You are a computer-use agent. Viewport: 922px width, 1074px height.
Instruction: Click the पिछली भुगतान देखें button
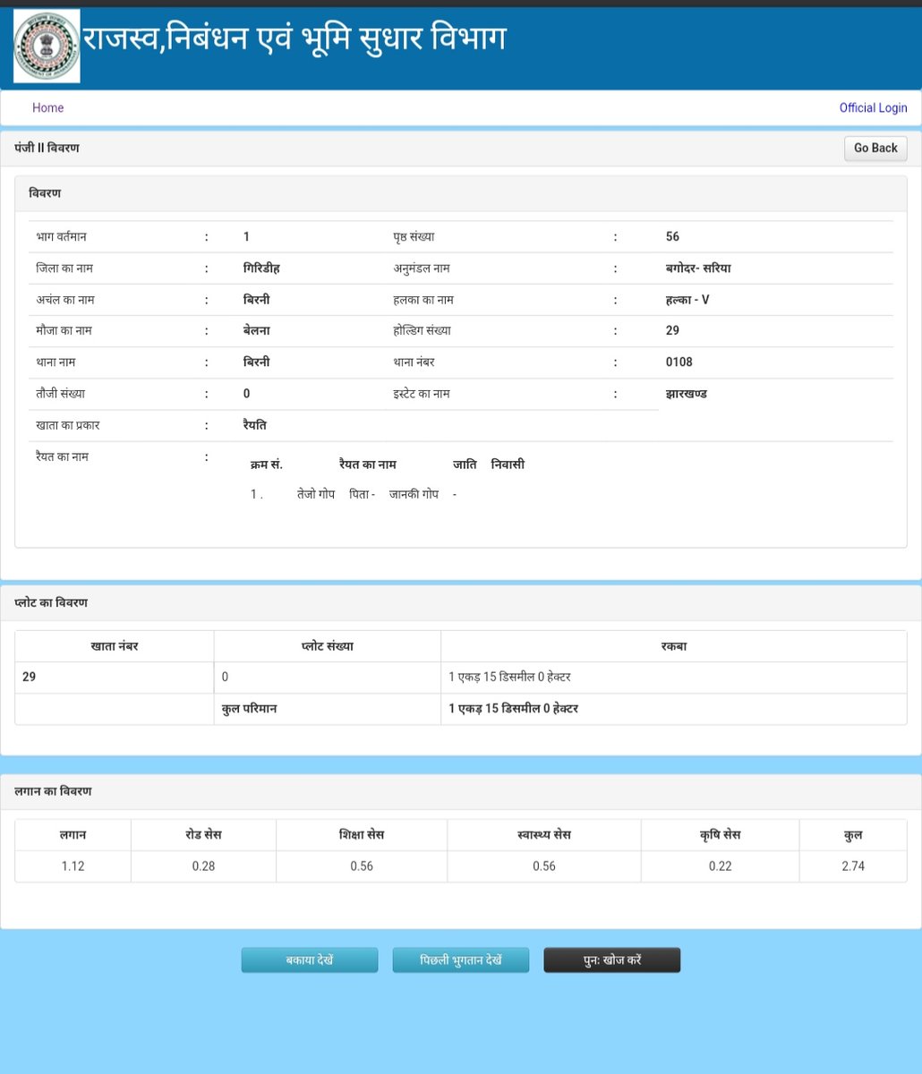[461, 960]
